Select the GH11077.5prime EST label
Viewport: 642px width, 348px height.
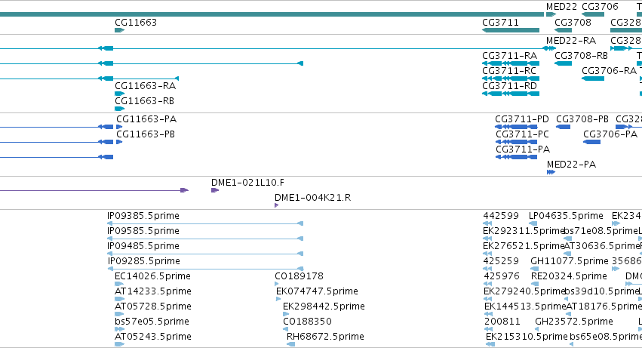pyautogui.click(x=569, y=261)
